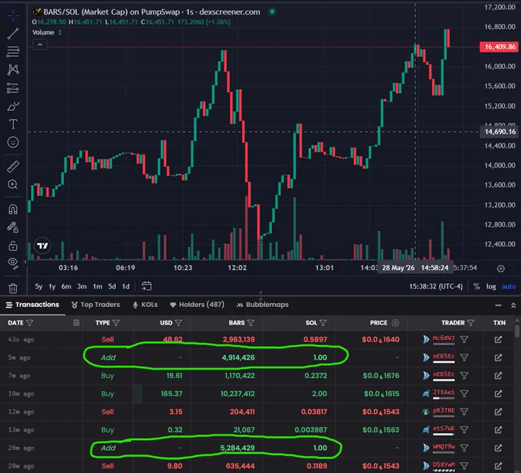Set chart range to 5d
The image size is (521, 473).
pyautogui.click(x=112, y=286)
